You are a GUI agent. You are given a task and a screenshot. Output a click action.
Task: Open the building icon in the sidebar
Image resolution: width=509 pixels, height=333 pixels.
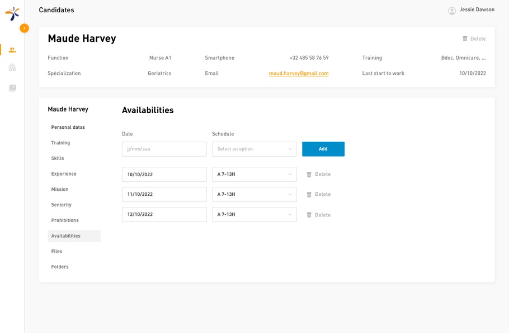[12, 67]
